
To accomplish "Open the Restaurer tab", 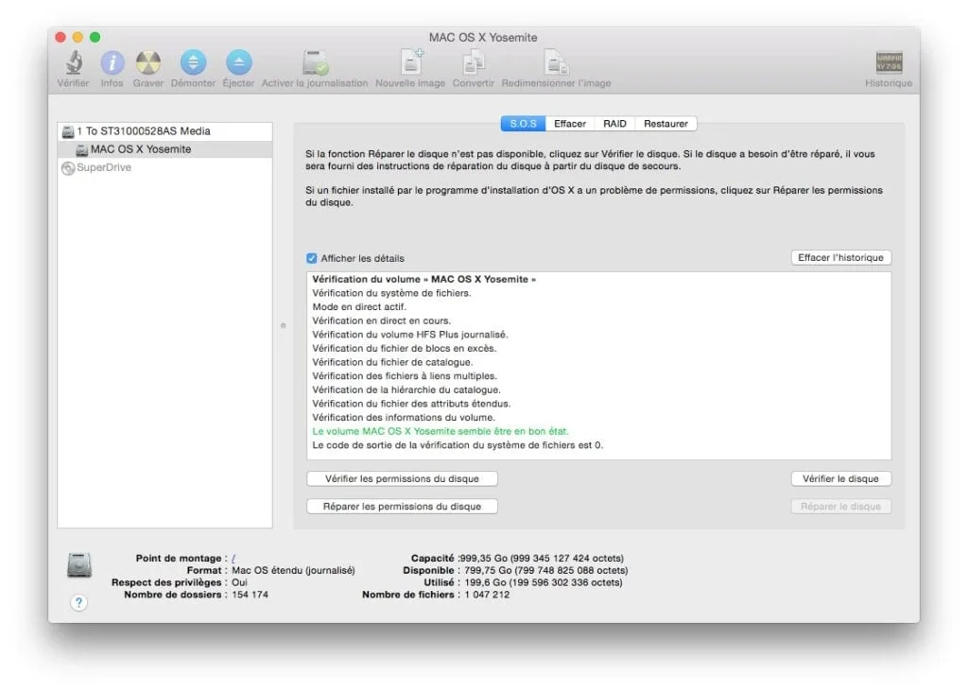I will click(665, 124).
